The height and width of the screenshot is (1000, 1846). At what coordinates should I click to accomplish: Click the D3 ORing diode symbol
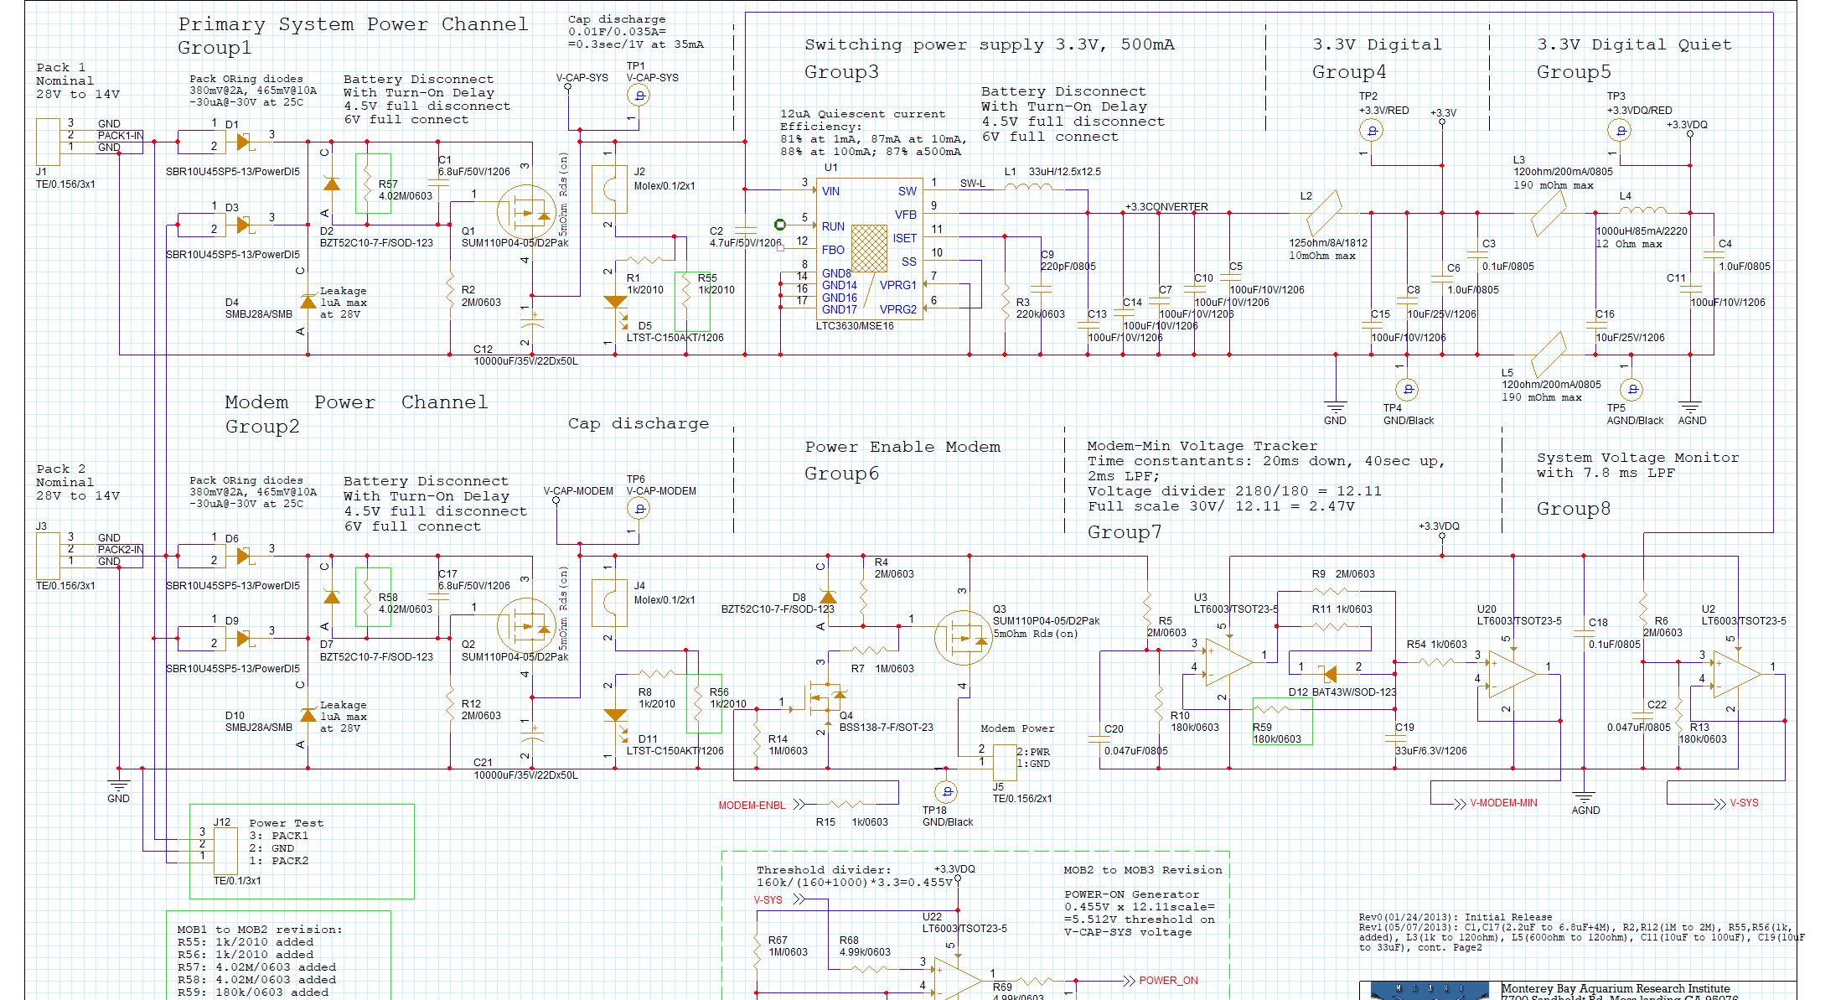tap(244, 225)
